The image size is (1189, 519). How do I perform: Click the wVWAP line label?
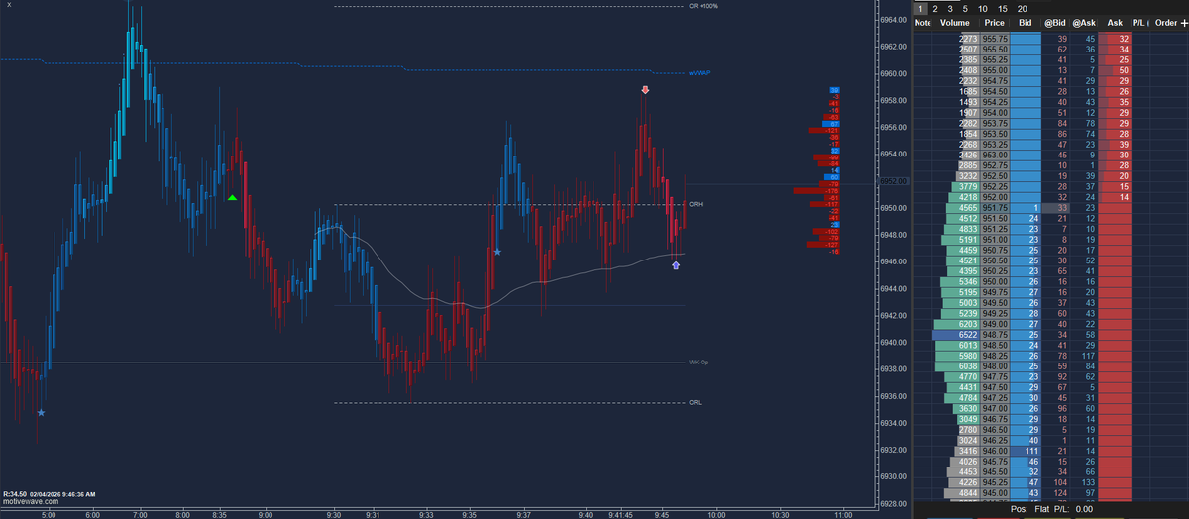click(x=701, y=73)
